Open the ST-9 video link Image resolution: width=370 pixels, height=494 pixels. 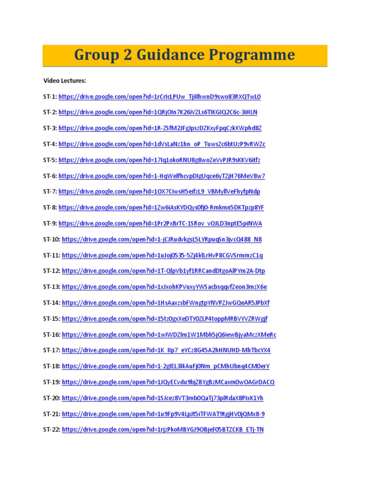[160, 224]
